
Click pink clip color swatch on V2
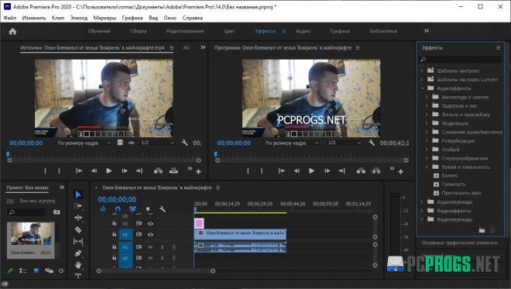tap(199, 223)
